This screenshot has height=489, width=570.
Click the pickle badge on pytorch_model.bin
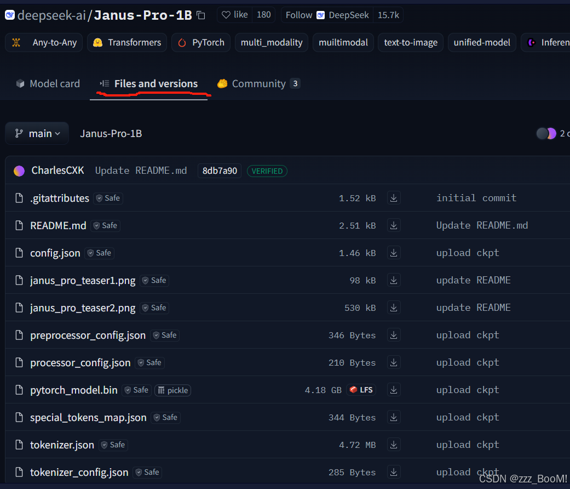point(172,390)
